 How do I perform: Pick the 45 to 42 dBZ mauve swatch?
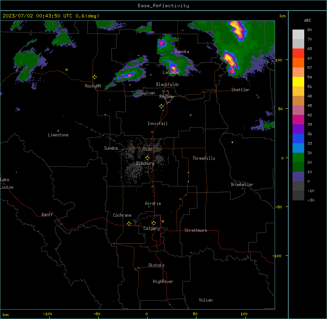pyautogui.click(x=298, y=110)
